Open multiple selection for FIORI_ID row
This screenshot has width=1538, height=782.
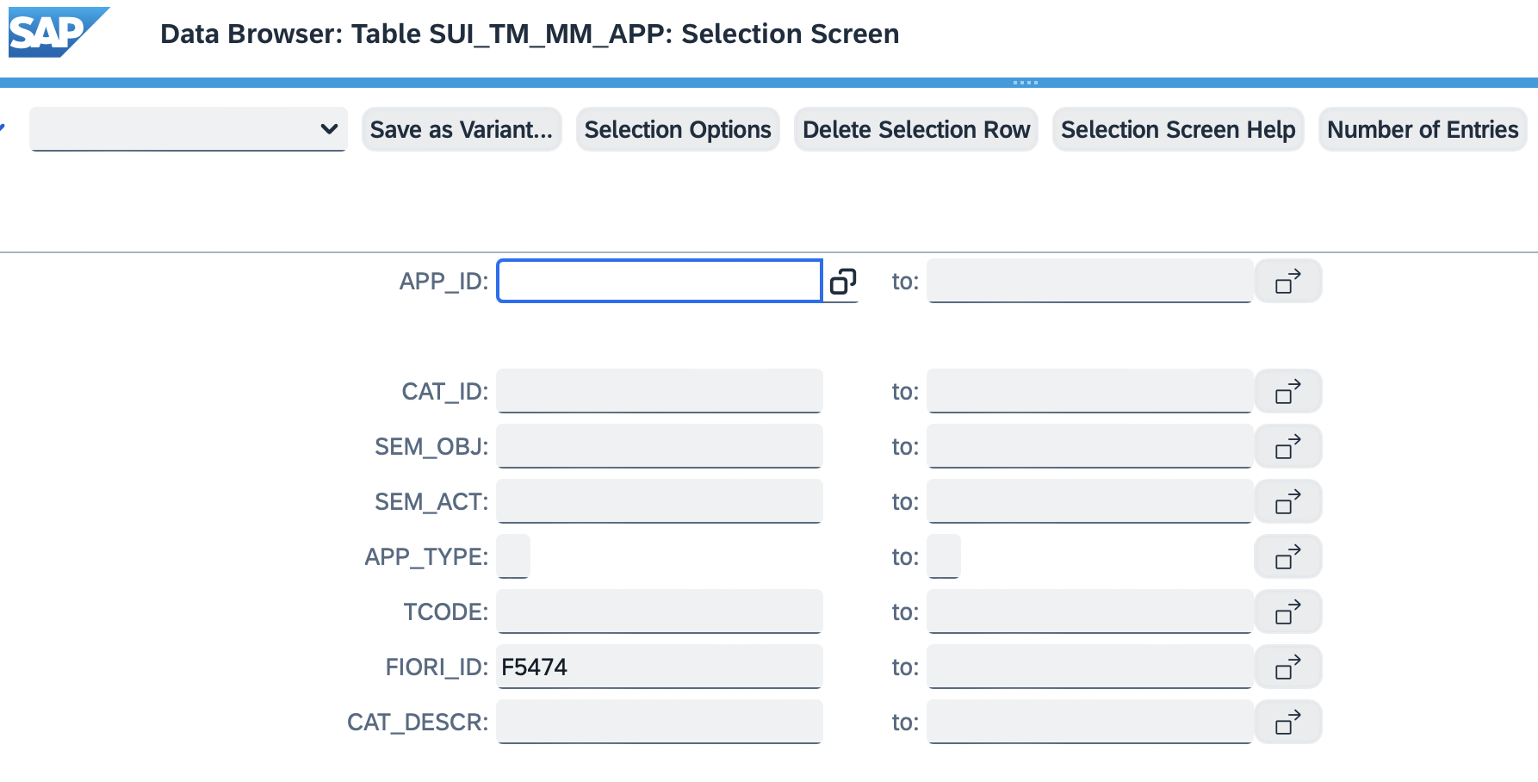[x=1288, y=667]
